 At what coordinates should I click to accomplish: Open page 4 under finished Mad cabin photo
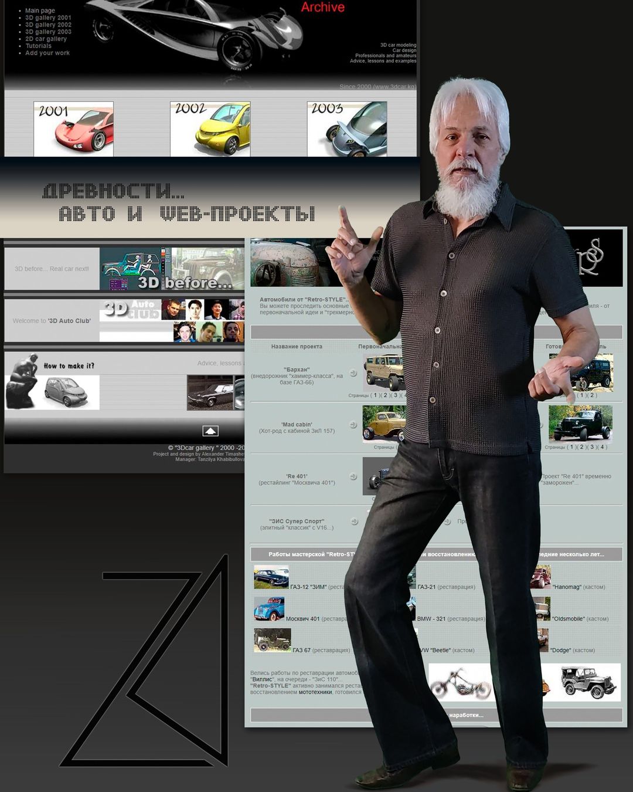pyautogui.click(x=602, y=447)
